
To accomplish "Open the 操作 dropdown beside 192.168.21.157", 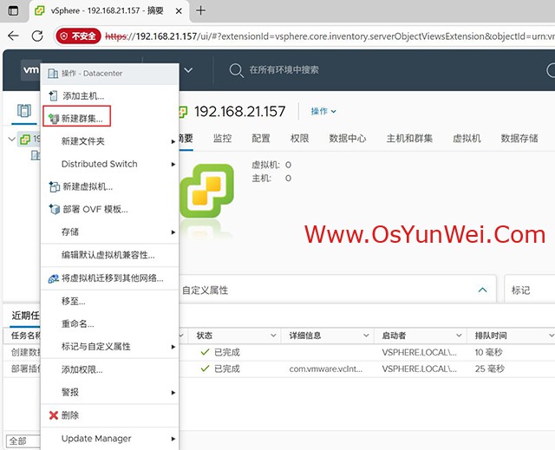I will click(x=323, y=111).
